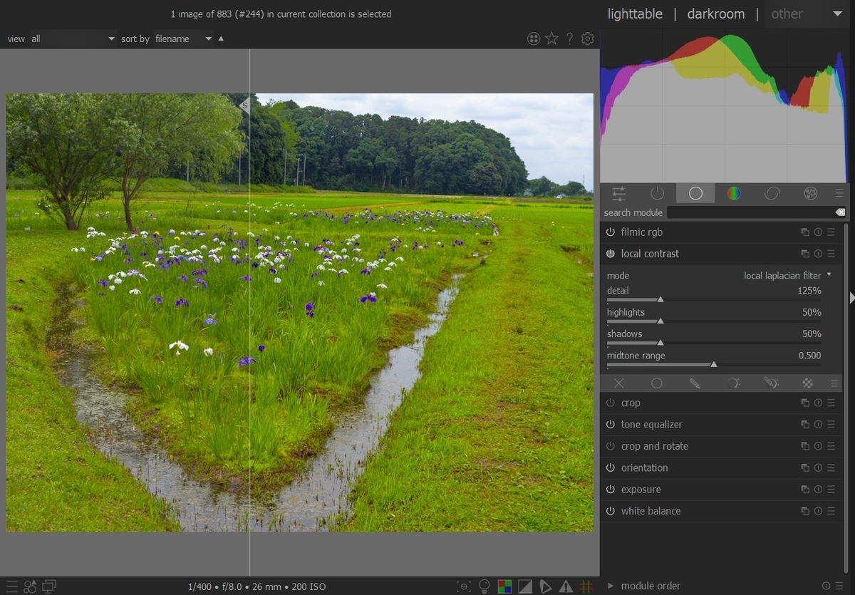Select uniformly blend mode circle
Screen dimensions: 855x595
657,383
